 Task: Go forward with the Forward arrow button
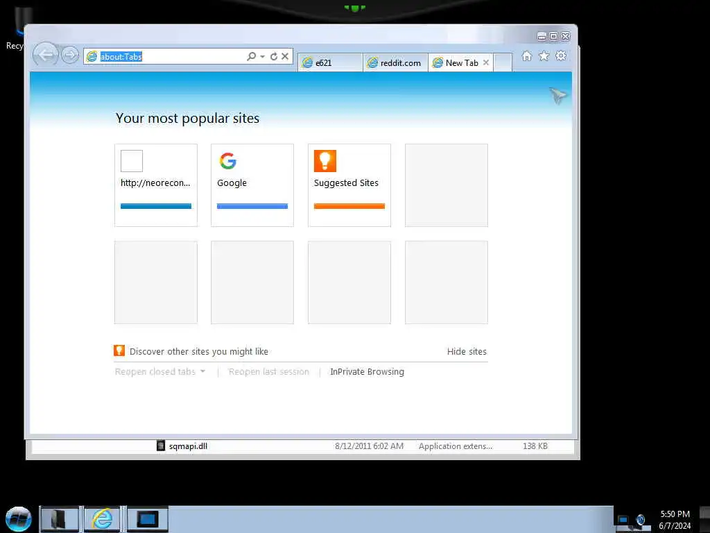click(70, 56)
